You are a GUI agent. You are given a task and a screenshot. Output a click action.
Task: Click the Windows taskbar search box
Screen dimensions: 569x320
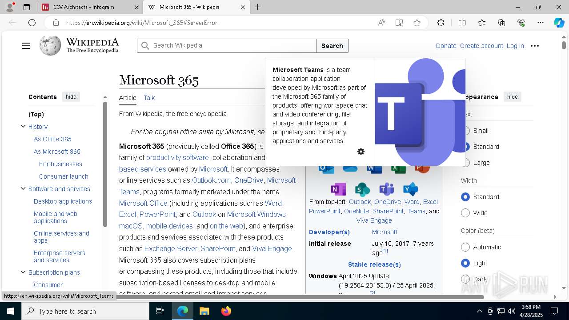(x=85, y=311)
